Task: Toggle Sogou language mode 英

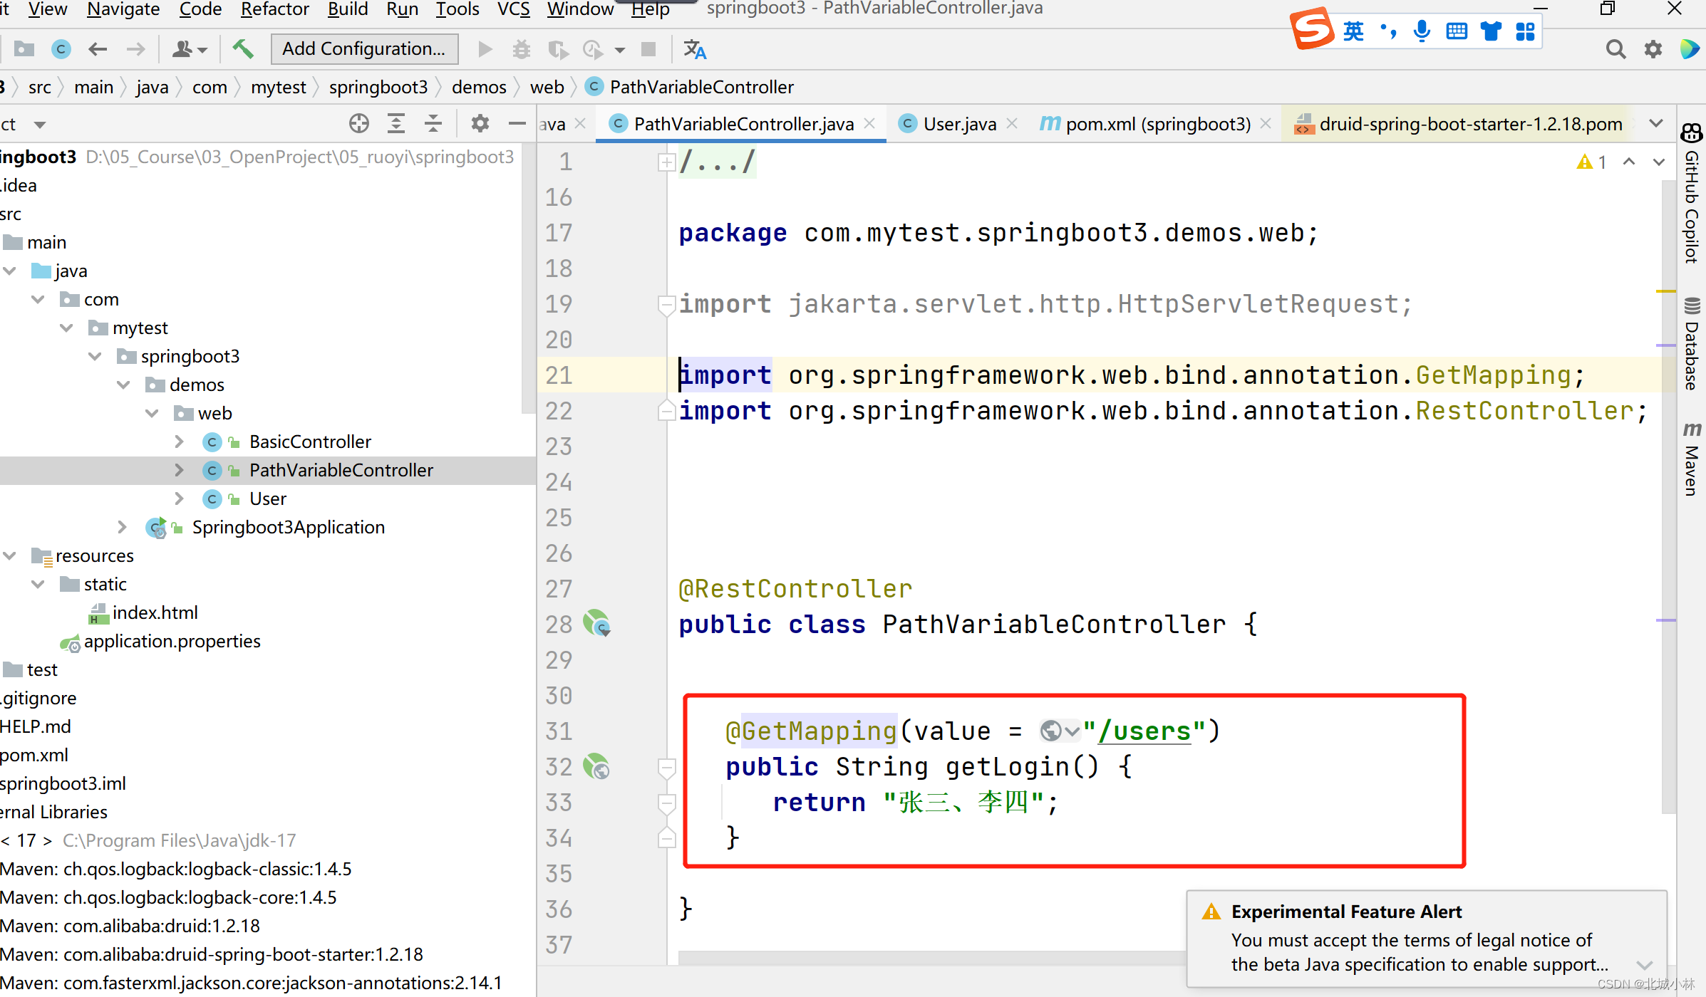Action: click(x=1354, y=31)
